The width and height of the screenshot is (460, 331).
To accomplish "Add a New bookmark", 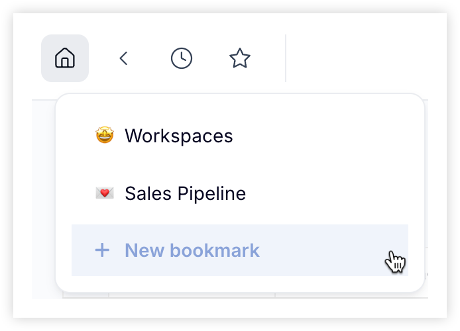I will [240, 250].
